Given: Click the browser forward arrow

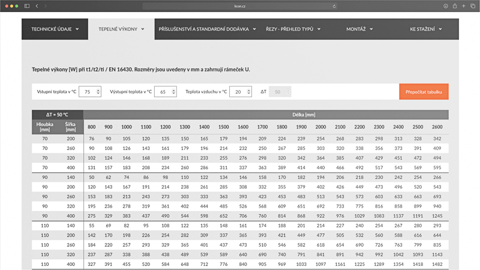Looking at the screenshot, I should [45, 5].
